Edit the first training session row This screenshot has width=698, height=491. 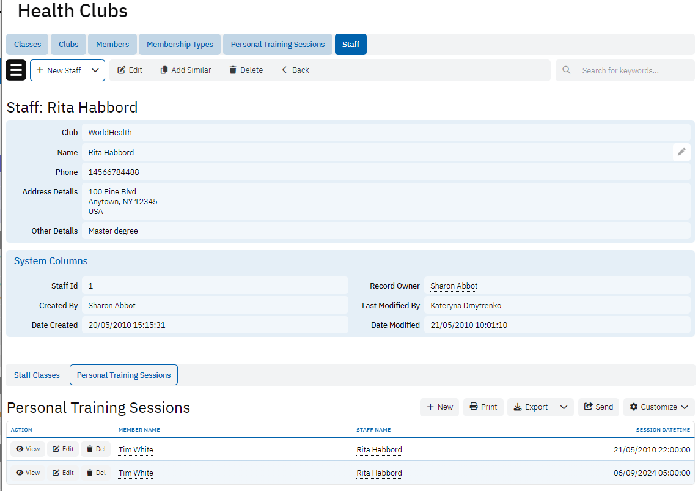(63, 449)
